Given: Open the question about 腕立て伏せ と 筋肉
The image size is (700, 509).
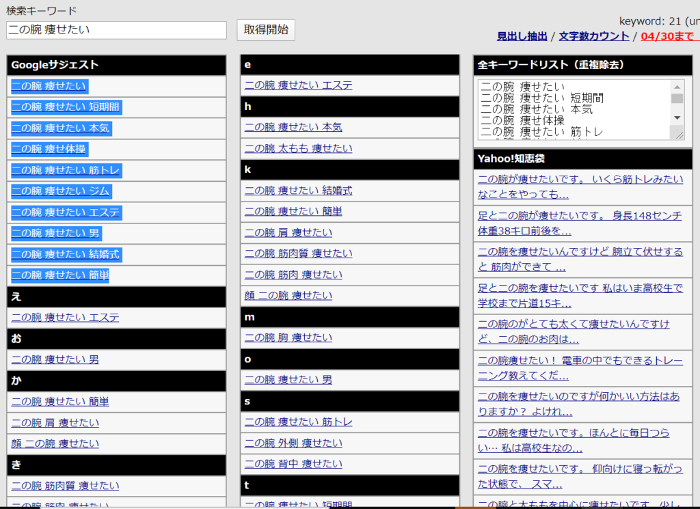Looking at the screenshot, I should pyautogui.click(x=581, y=260).
